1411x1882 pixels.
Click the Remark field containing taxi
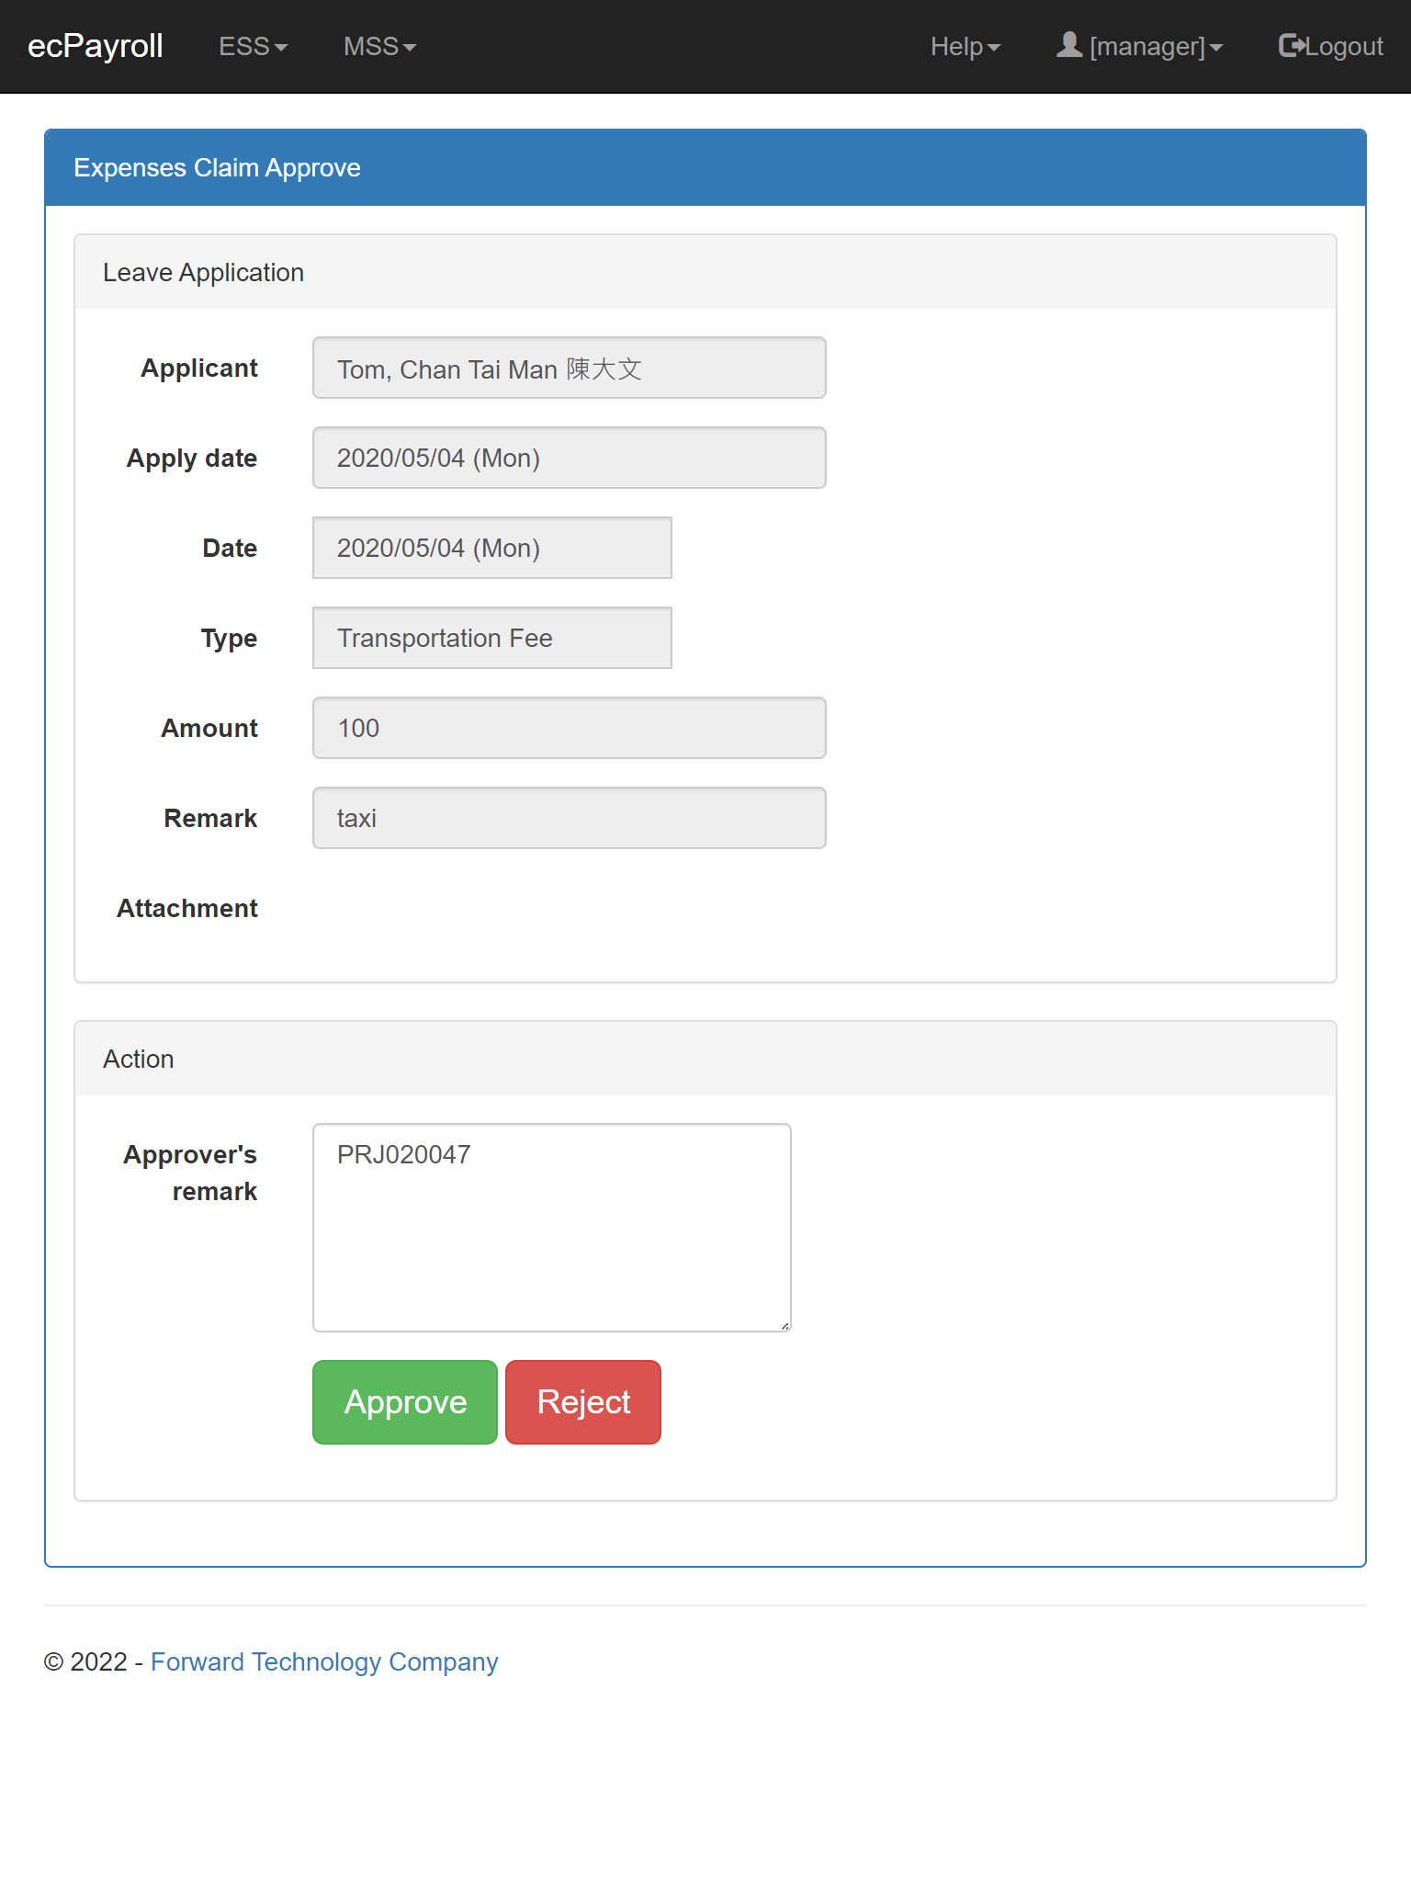coord(570,818)
